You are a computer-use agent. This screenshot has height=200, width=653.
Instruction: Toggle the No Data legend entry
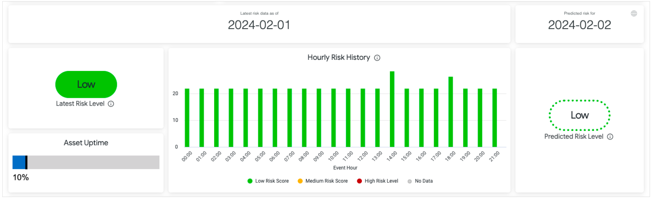420,181
